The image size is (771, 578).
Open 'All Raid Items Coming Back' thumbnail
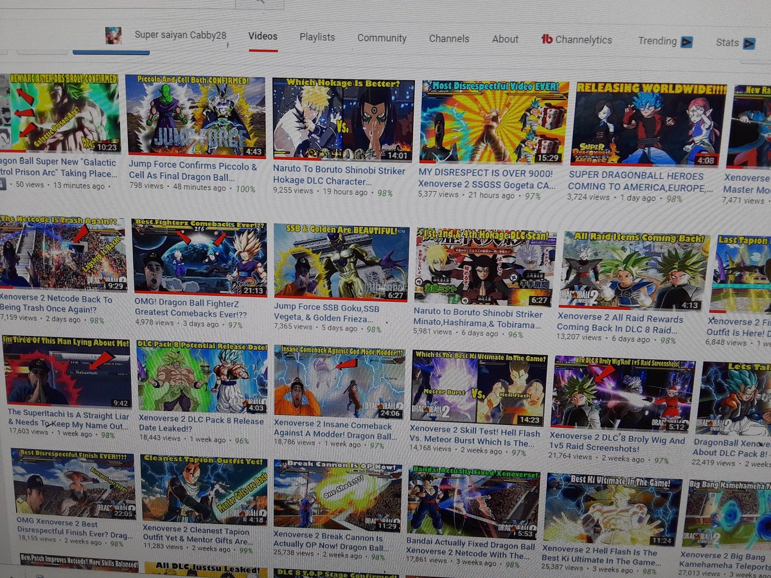click(x=635, y=270)
